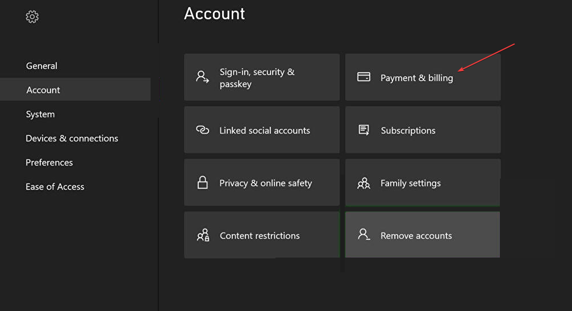
Task: Choose the Remove accounts tile
Action: click(423, 235)
